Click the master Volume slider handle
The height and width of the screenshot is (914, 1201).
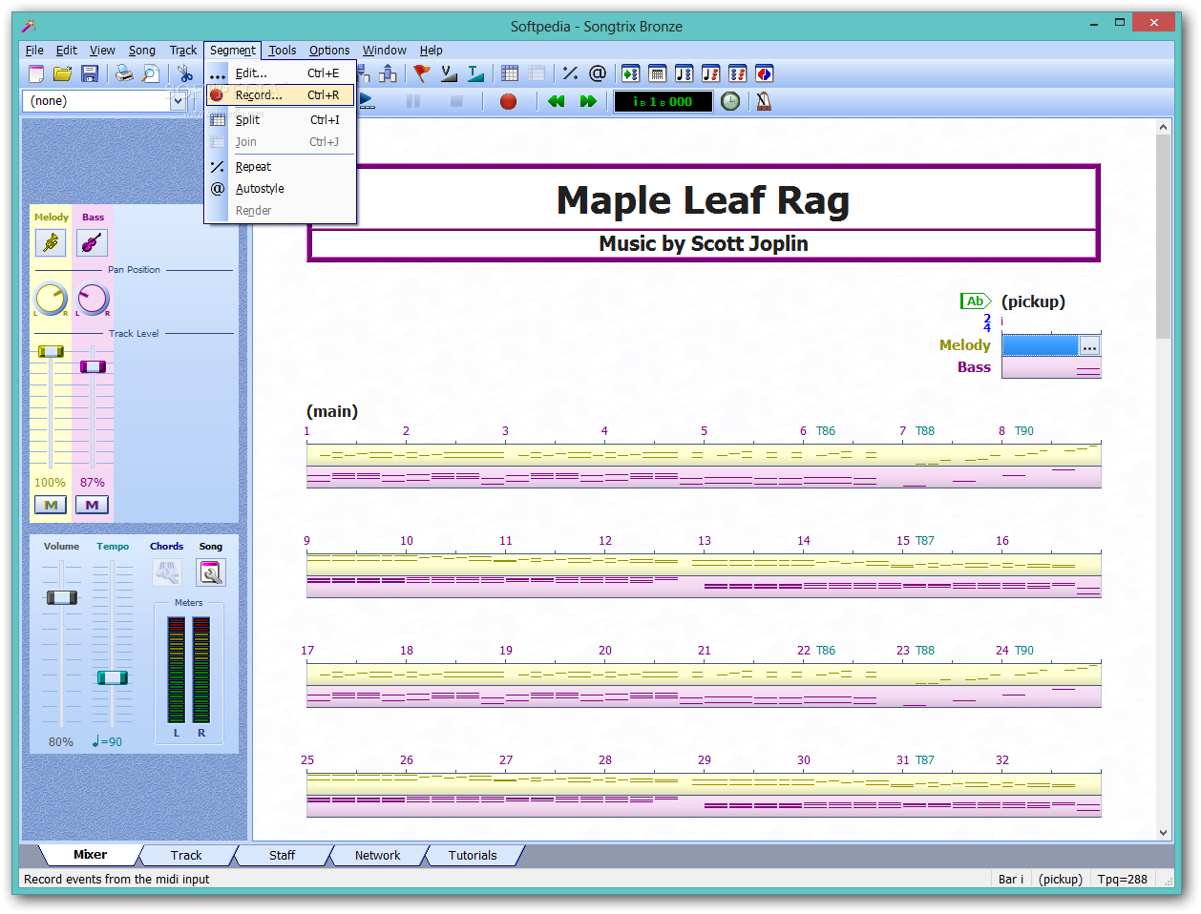tap(62, 597)
